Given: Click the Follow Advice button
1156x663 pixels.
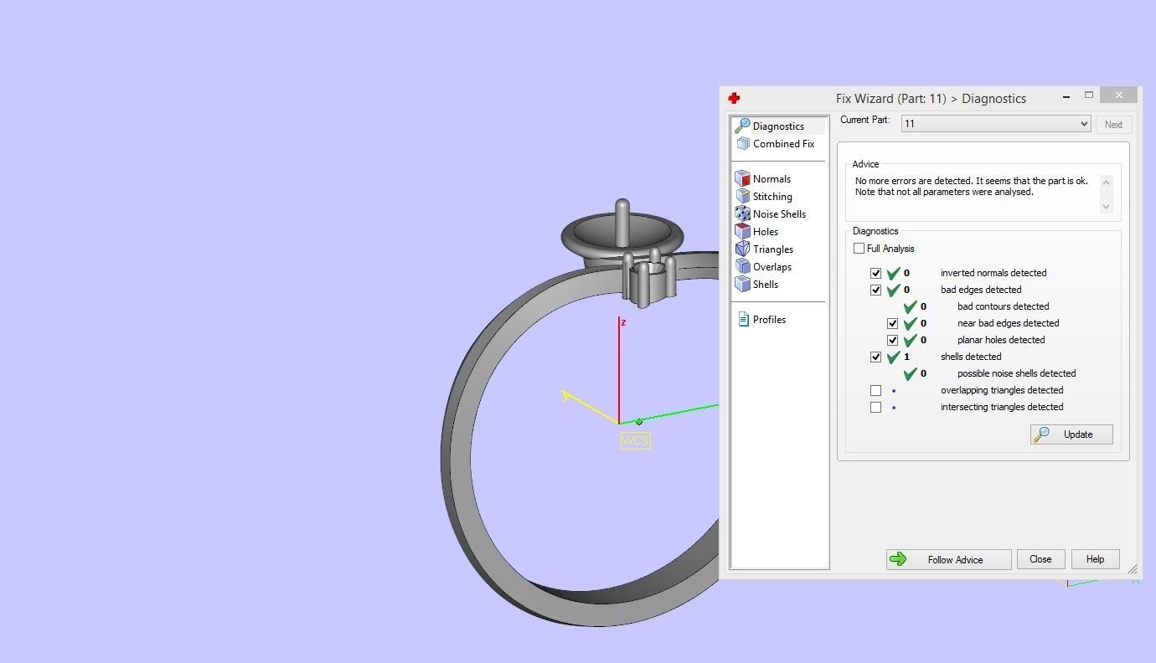Looking at the screenshot, I should (949, 559).
